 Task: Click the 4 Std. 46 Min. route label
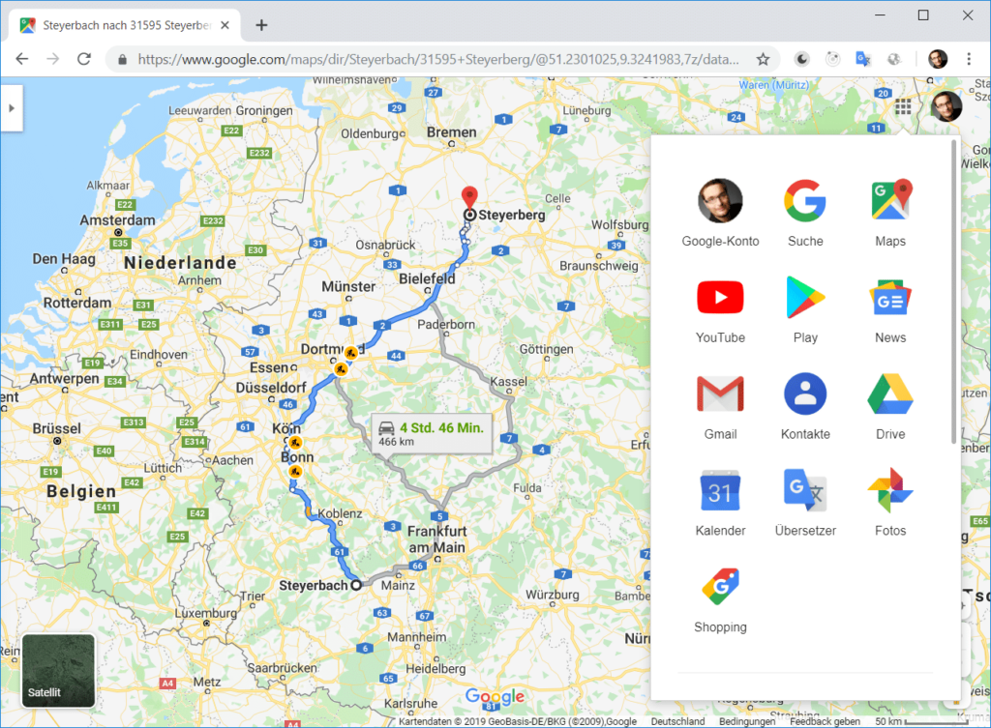click(x=432, y=434)
